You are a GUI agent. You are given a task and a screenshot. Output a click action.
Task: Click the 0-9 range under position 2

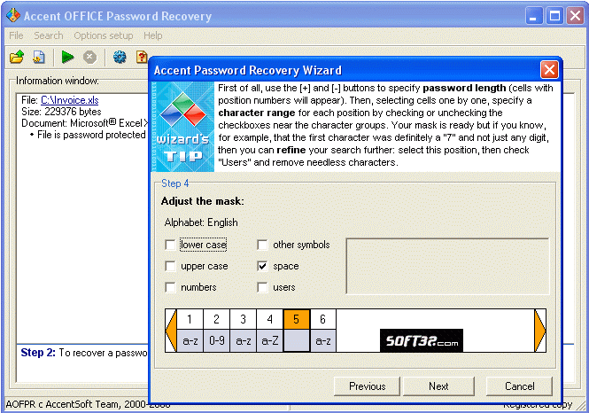click(x=216, y=341)
